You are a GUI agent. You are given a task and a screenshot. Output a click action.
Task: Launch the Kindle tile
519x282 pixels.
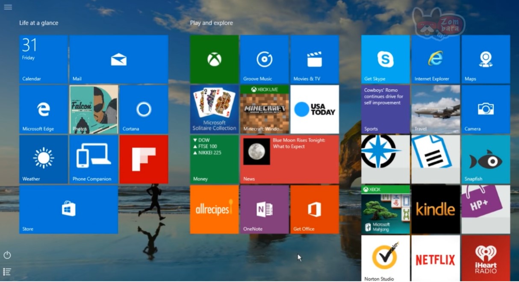point(436,209)
